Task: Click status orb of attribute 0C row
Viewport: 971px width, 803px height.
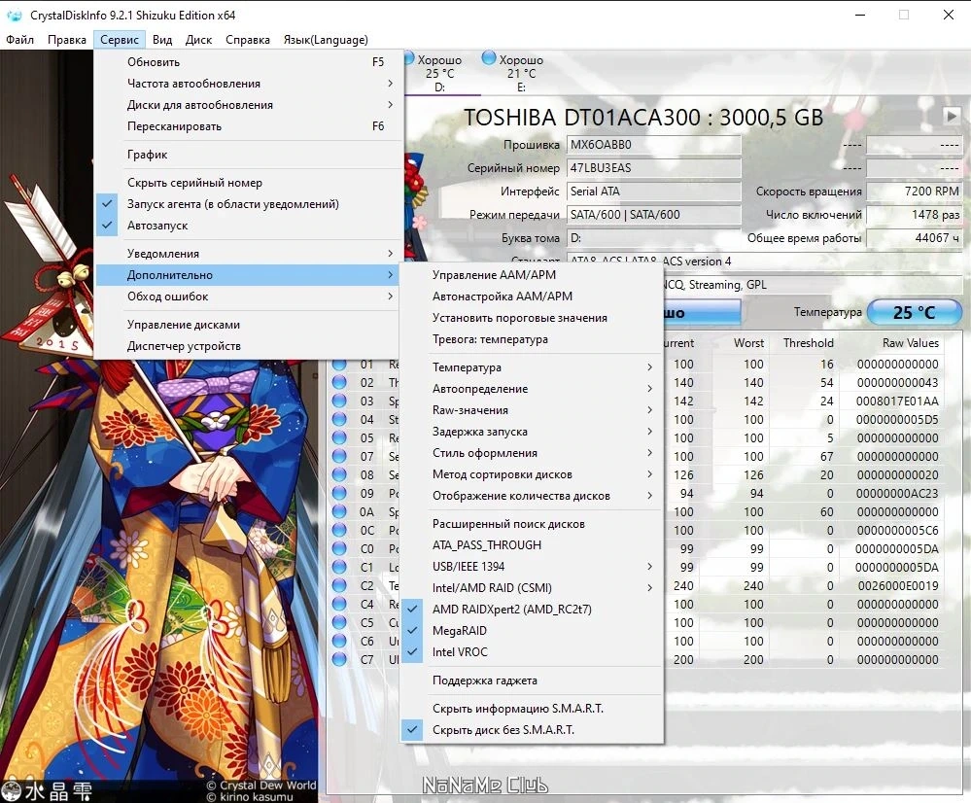Action: coord(339,531)
